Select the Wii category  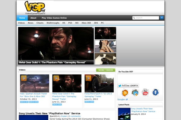(77, 23)
